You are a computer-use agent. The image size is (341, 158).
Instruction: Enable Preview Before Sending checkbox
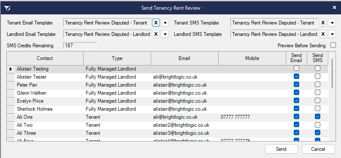tap(333, 45)
